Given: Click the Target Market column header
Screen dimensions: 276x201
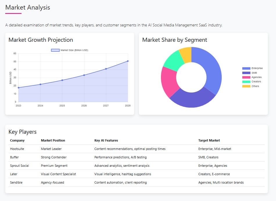Looking at the screenshot, I should (x=209, y=140).
